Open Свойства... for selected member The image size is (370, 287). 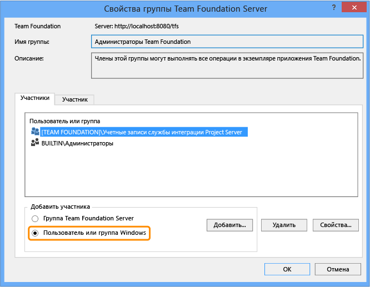(x=336, y=225)
